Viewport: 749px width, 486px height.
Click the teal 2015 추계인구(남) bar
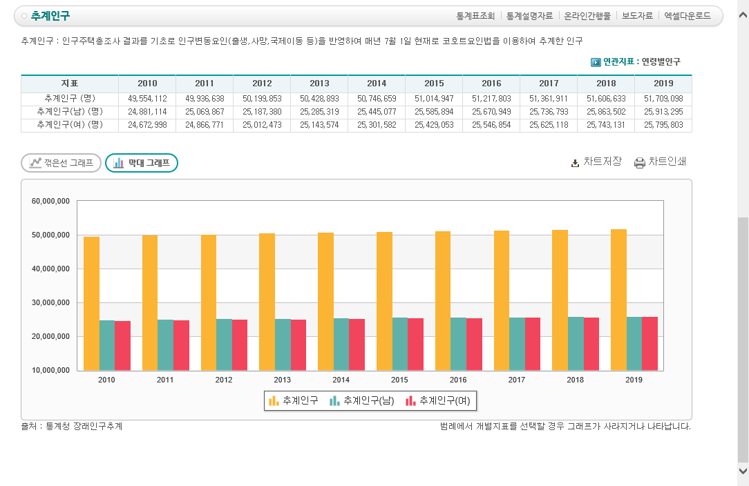[x=400, y=344]
